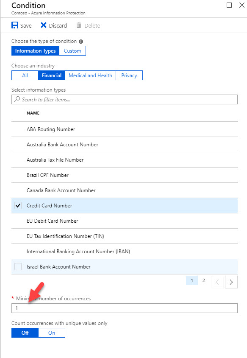Select the Privacy industry tab
Viewport: 247px width, 358px height.
[129, 75]
